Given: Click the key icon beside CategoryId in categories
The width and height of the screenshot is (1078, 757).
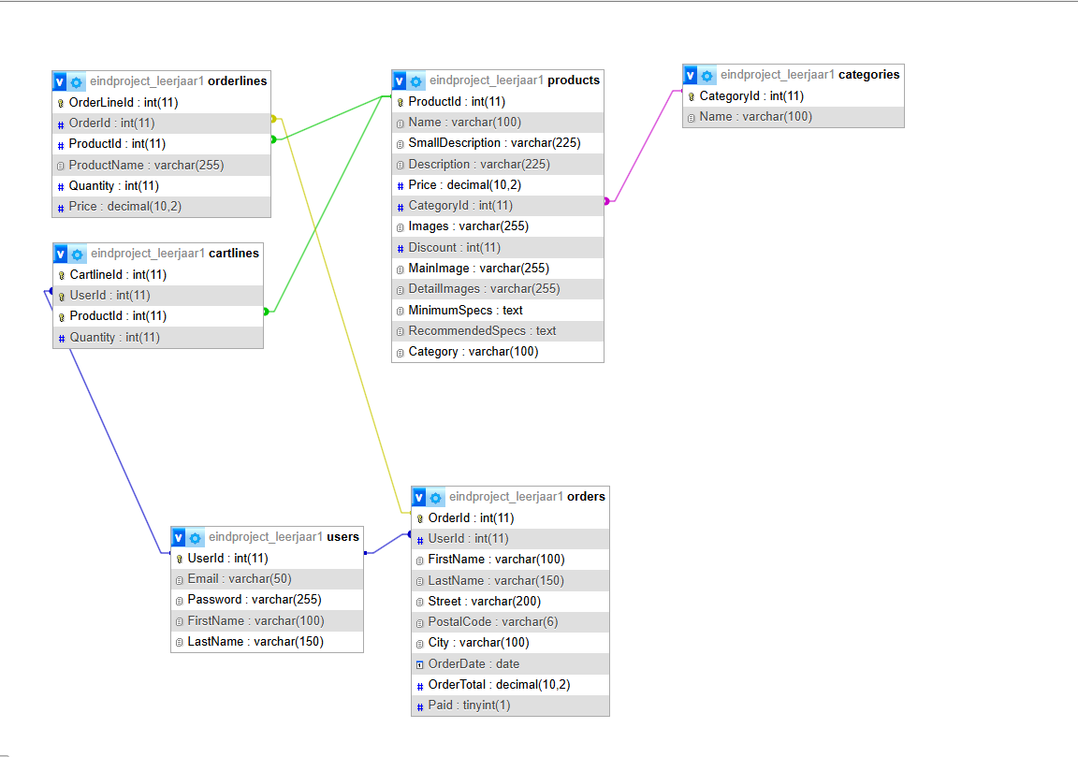Looking at the screenshot, I should (690, 95).
